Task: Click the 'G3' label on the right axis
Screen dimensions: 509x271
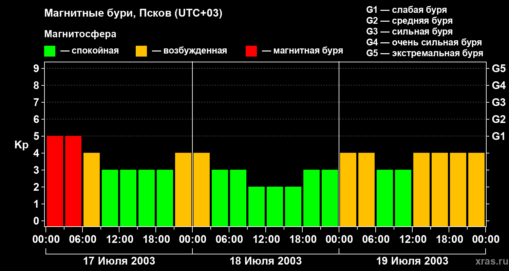Action: (498, 102)
